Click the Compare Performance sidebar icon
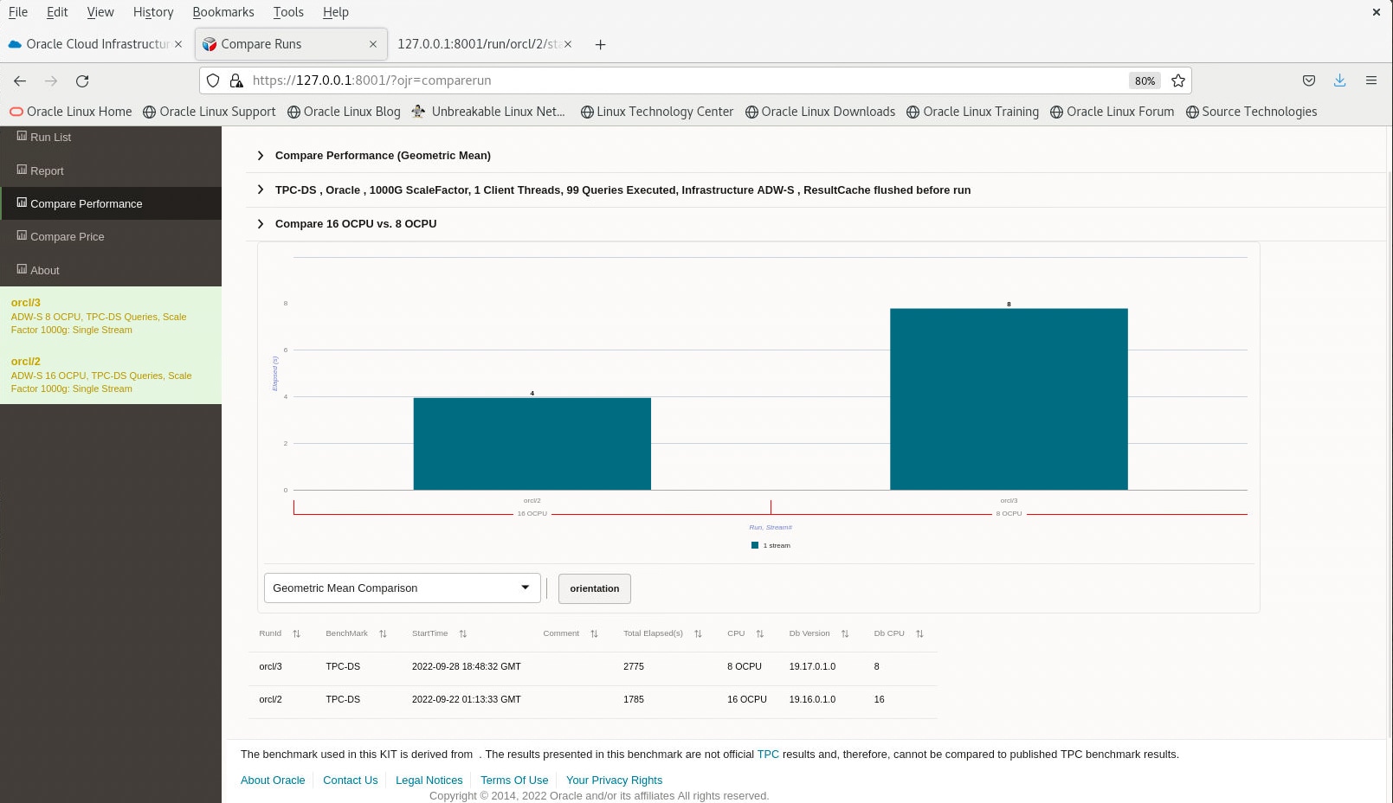 point(23,202)
